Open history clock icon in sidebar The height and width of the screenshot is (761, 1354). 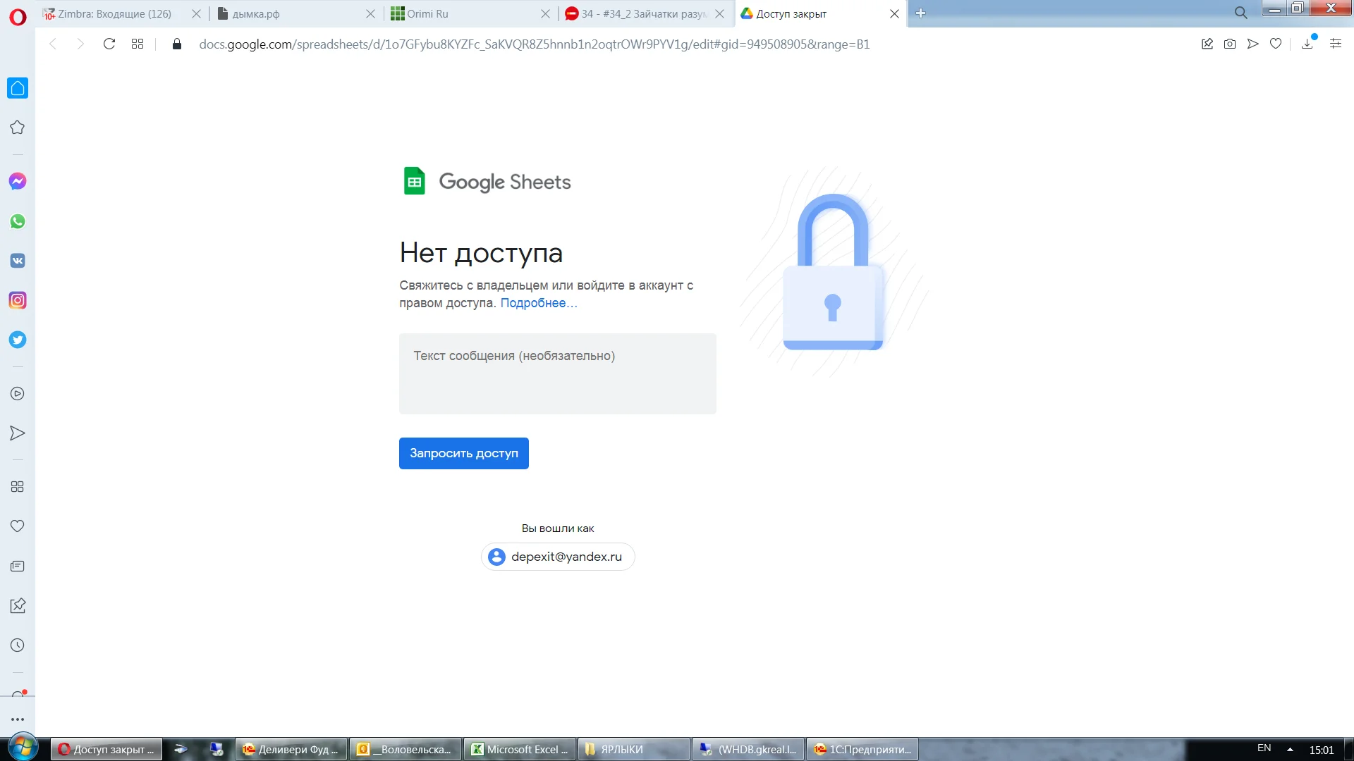click(18, 645)
